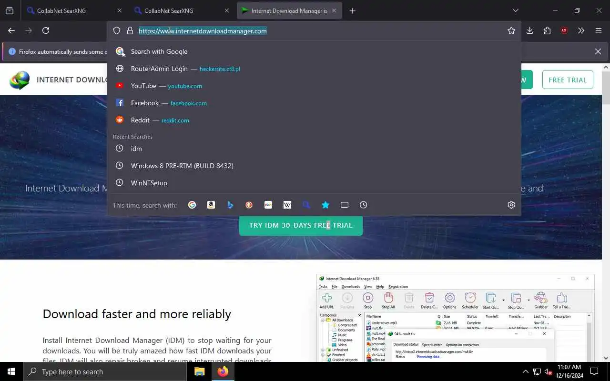Search in History using the clock icon

pyautogui.click(x=364, y=205)
